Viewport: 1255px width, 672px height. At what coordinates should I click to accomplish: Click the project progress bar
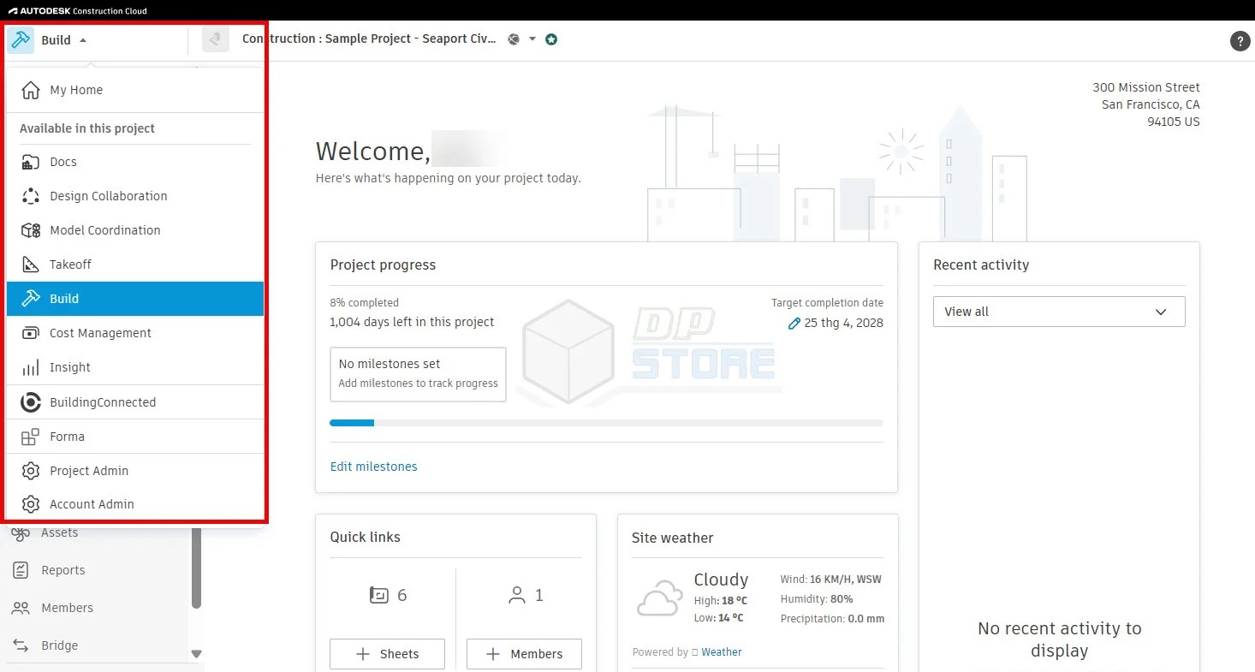(x=606, y=423)
